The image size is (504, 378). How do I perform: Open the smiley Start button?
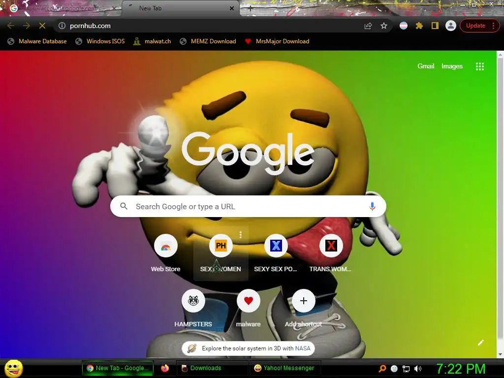pos(13,368)
